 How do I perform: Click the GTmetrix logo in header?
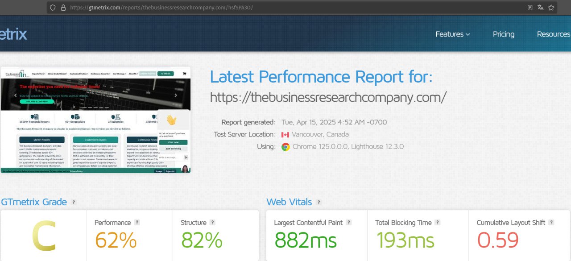tap(13, 34)
